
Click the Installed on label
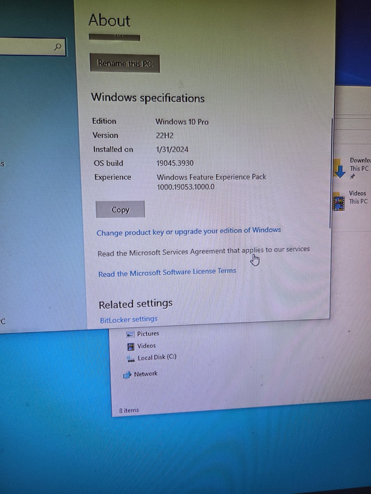click(x=113, y=149)
